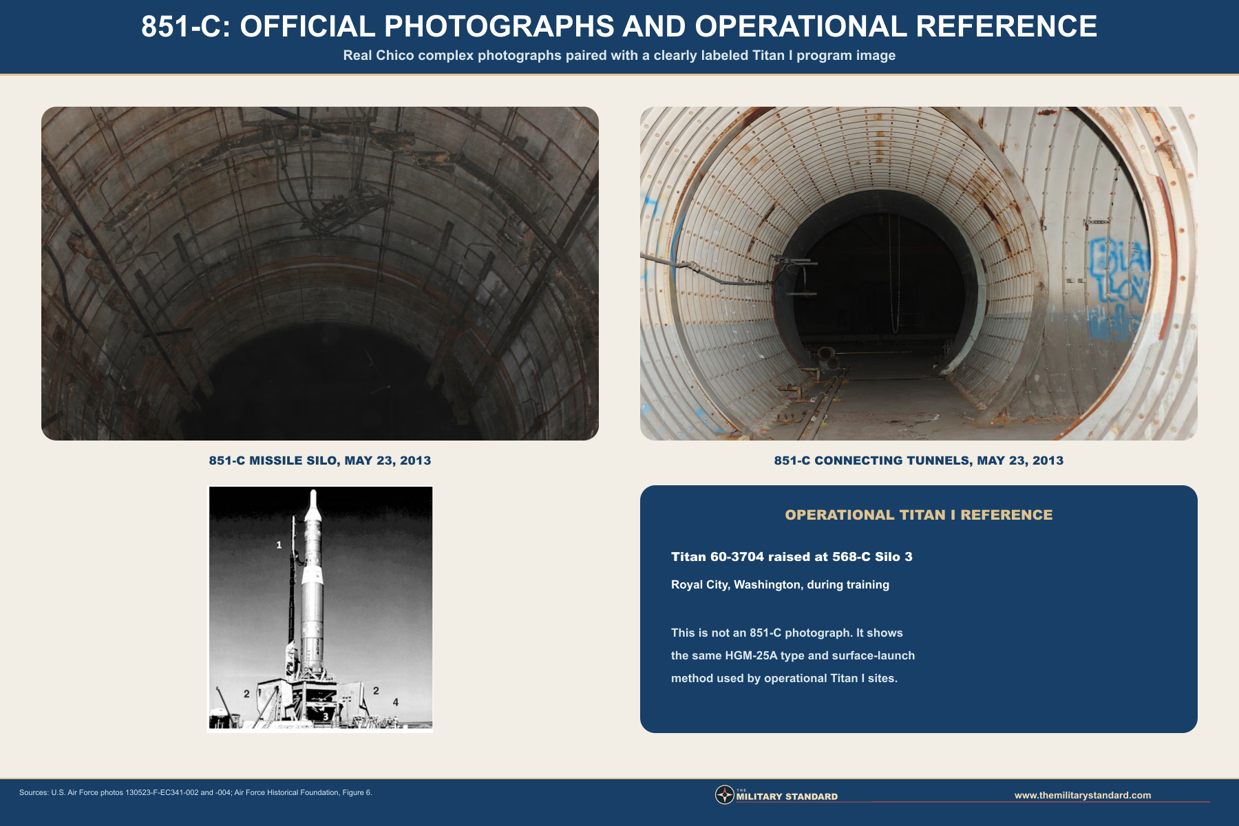Click text 'Titan 60-3704 raised at 568-C Silo 3'
Image resolution: width=1239 pixels, height=826 pixels.
[x=792, y=557]
